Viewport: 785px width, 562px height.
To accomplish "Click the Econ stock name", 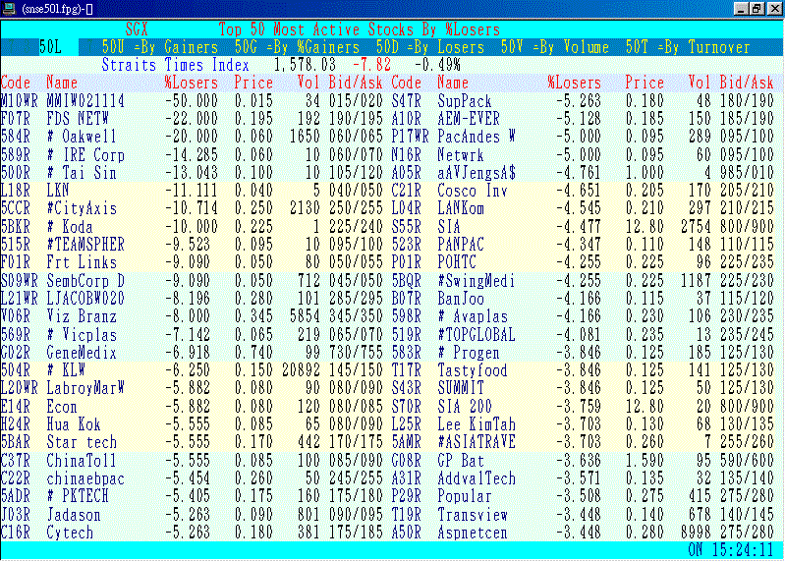I will click(x=62, y=407).
